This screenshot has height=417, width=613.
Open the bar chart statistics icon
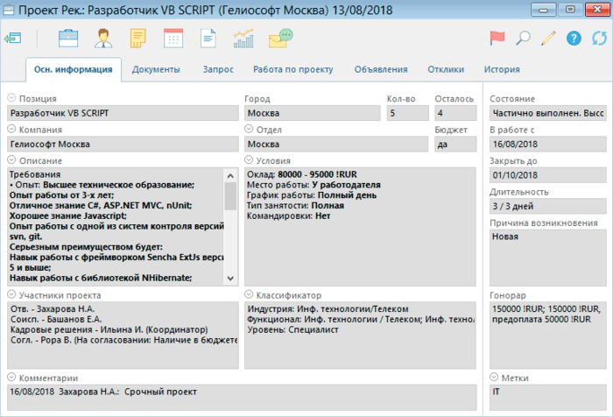[243, 39]
